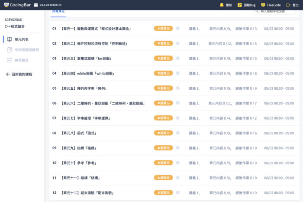Open unit 03 重複式結構「for迴圈」
The width and height of the screenshot is (303, 202).
coord(87,59)
